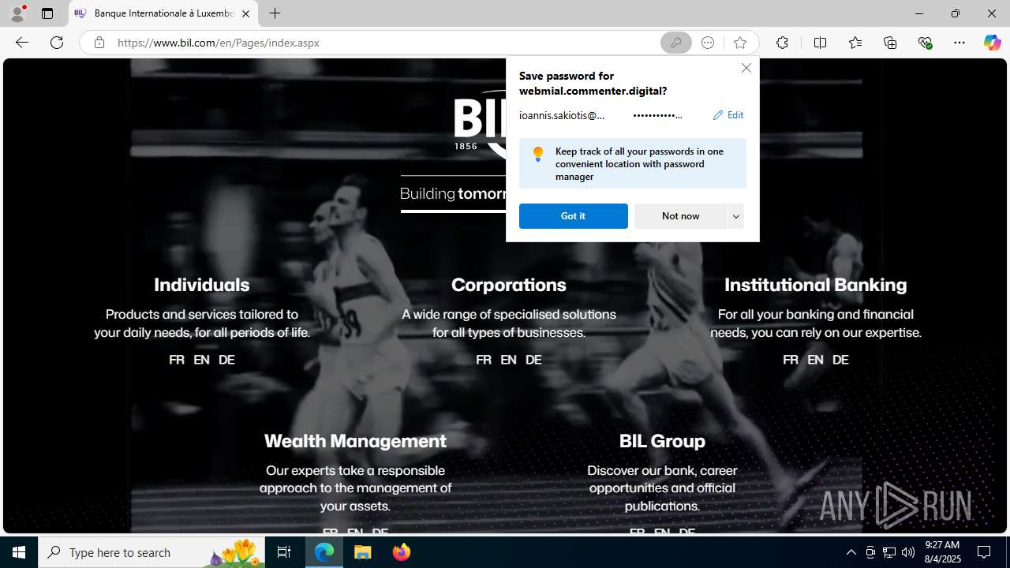Open the browser profile avatar
Image resolution: width=1010 pixels, height=568 pixels.
point(17,13)
